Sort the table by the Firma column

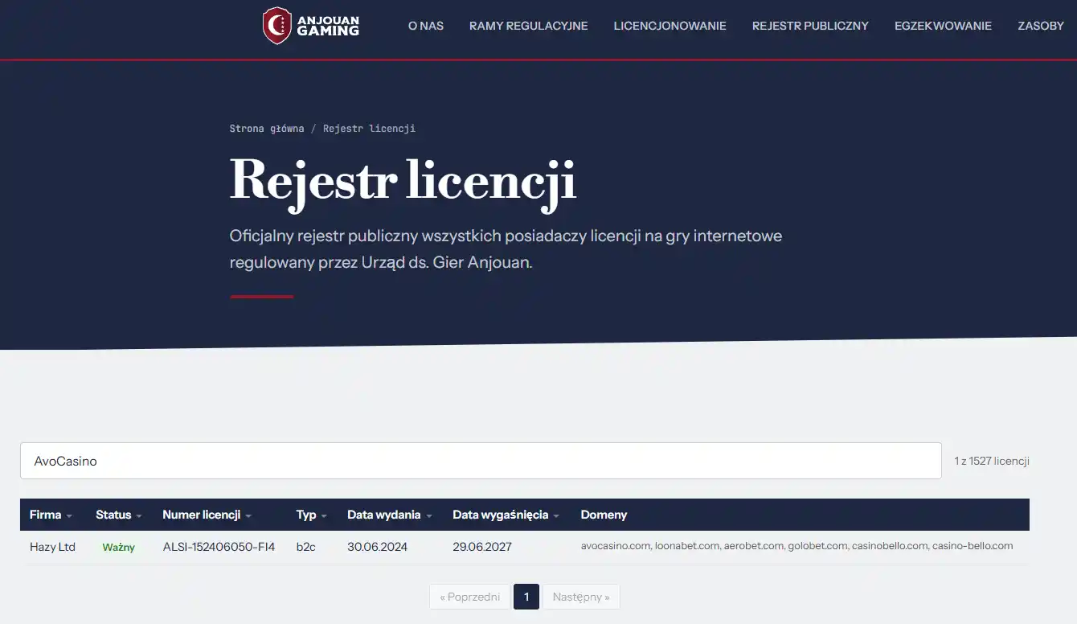[x=51, y=515]
